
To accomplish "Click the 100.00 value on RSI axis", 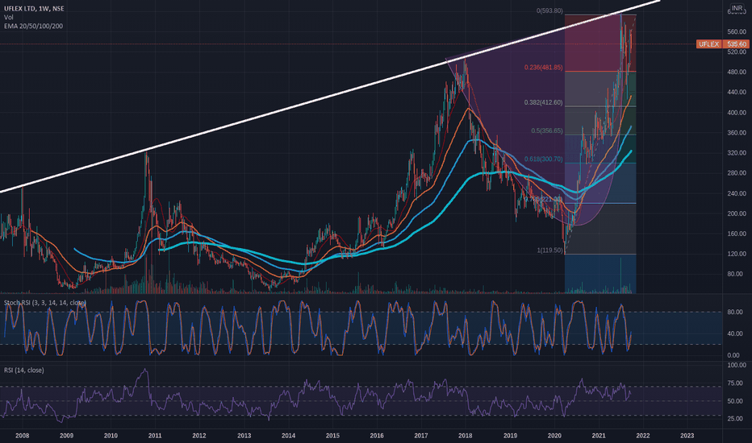I will pos(737,365).
